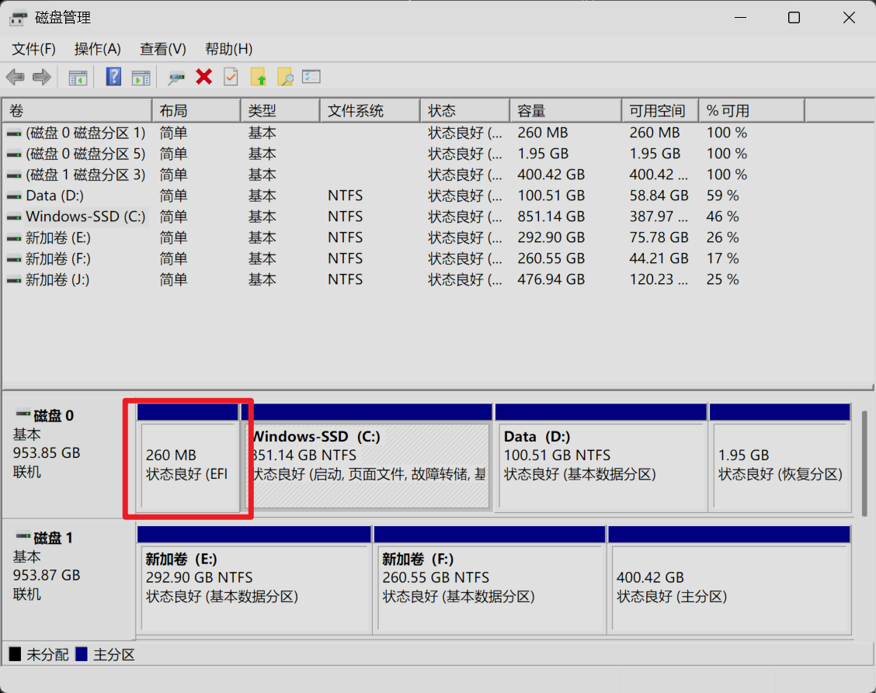Select the Data (D:) partition block
The height and width of the screenshot is (693, 876).
point(601,458)
